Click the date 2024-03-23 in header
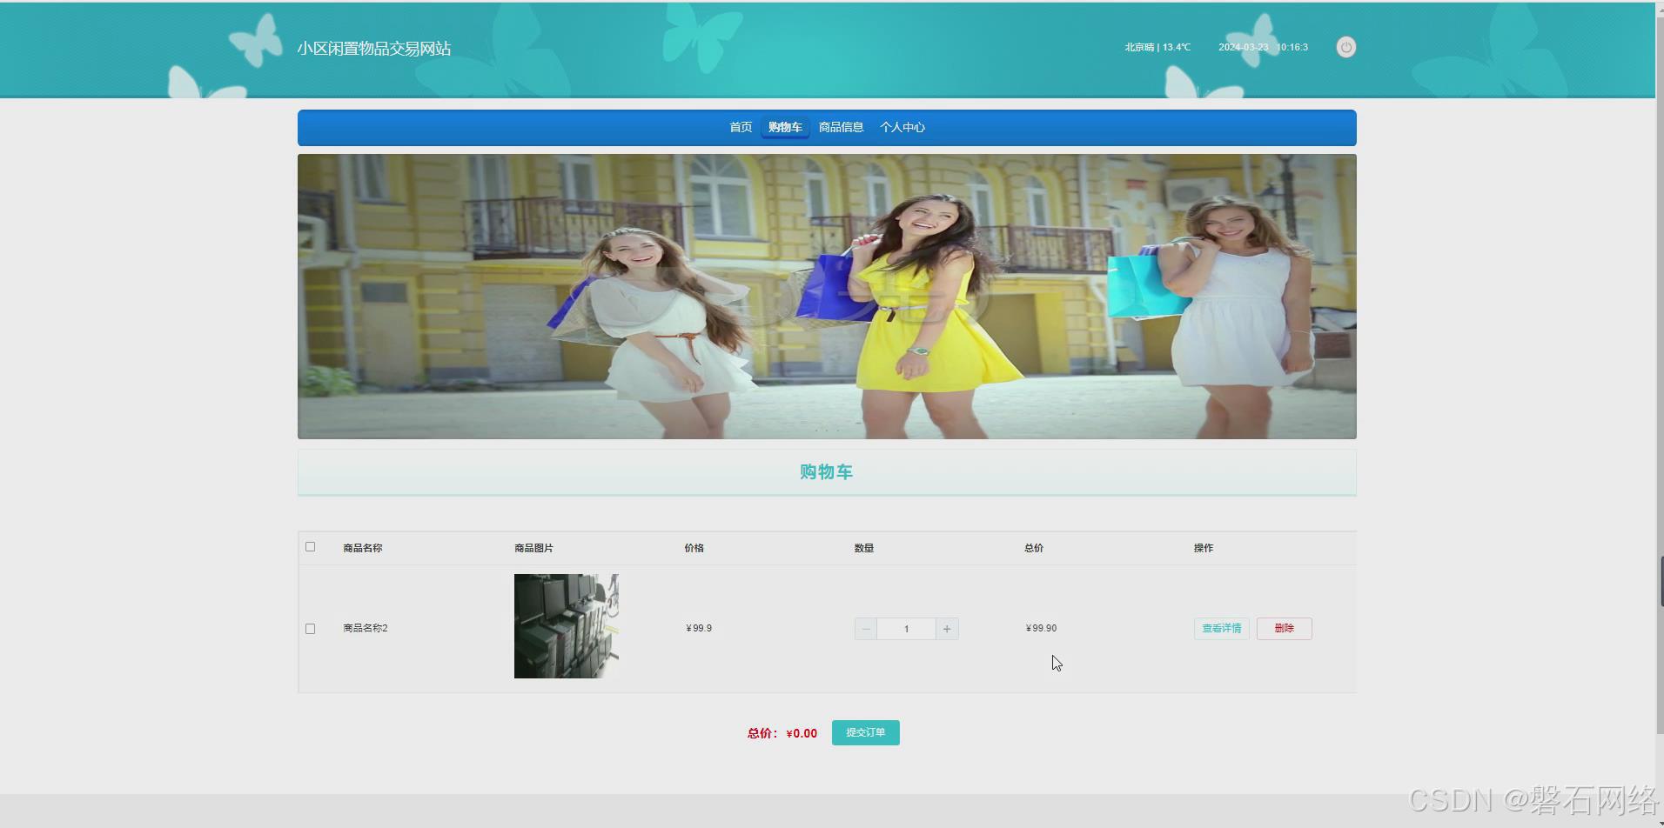Viewport: 1664px width, 828px height. (x=1243, y=47)
